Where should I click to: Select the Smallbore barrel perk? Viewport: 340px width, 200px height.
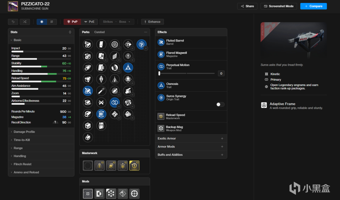click(x=88, y=137)
